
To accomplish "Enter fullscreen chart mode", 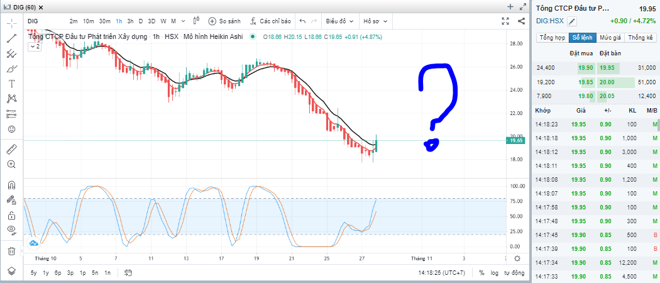I will 505,21.
